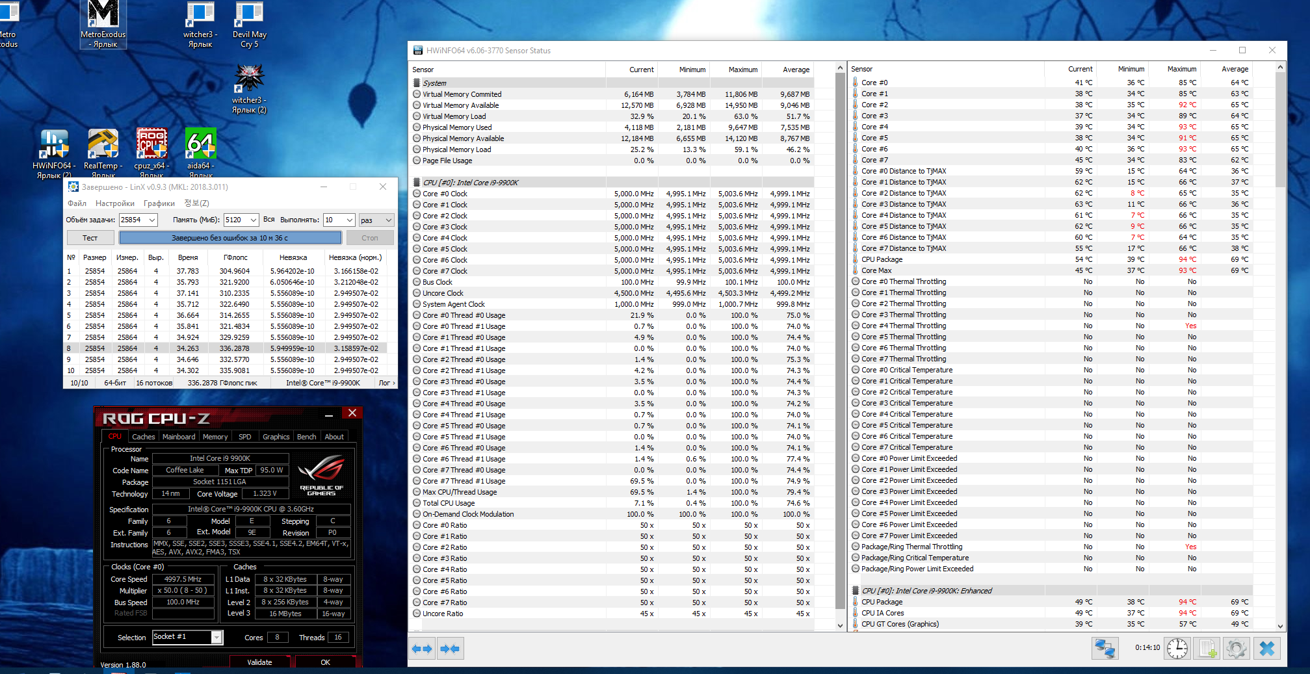The width and height of the screenshot is (1310, 674).
Task: Open the Память (МиБ) dropdown
Action: pyautogui.click(x=254, y=220)
